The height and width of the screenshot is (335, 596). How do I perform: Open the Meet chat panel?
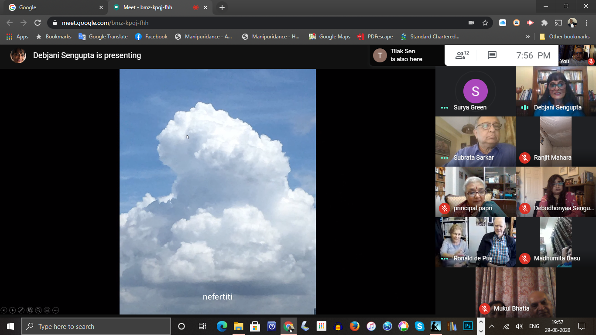492,55
